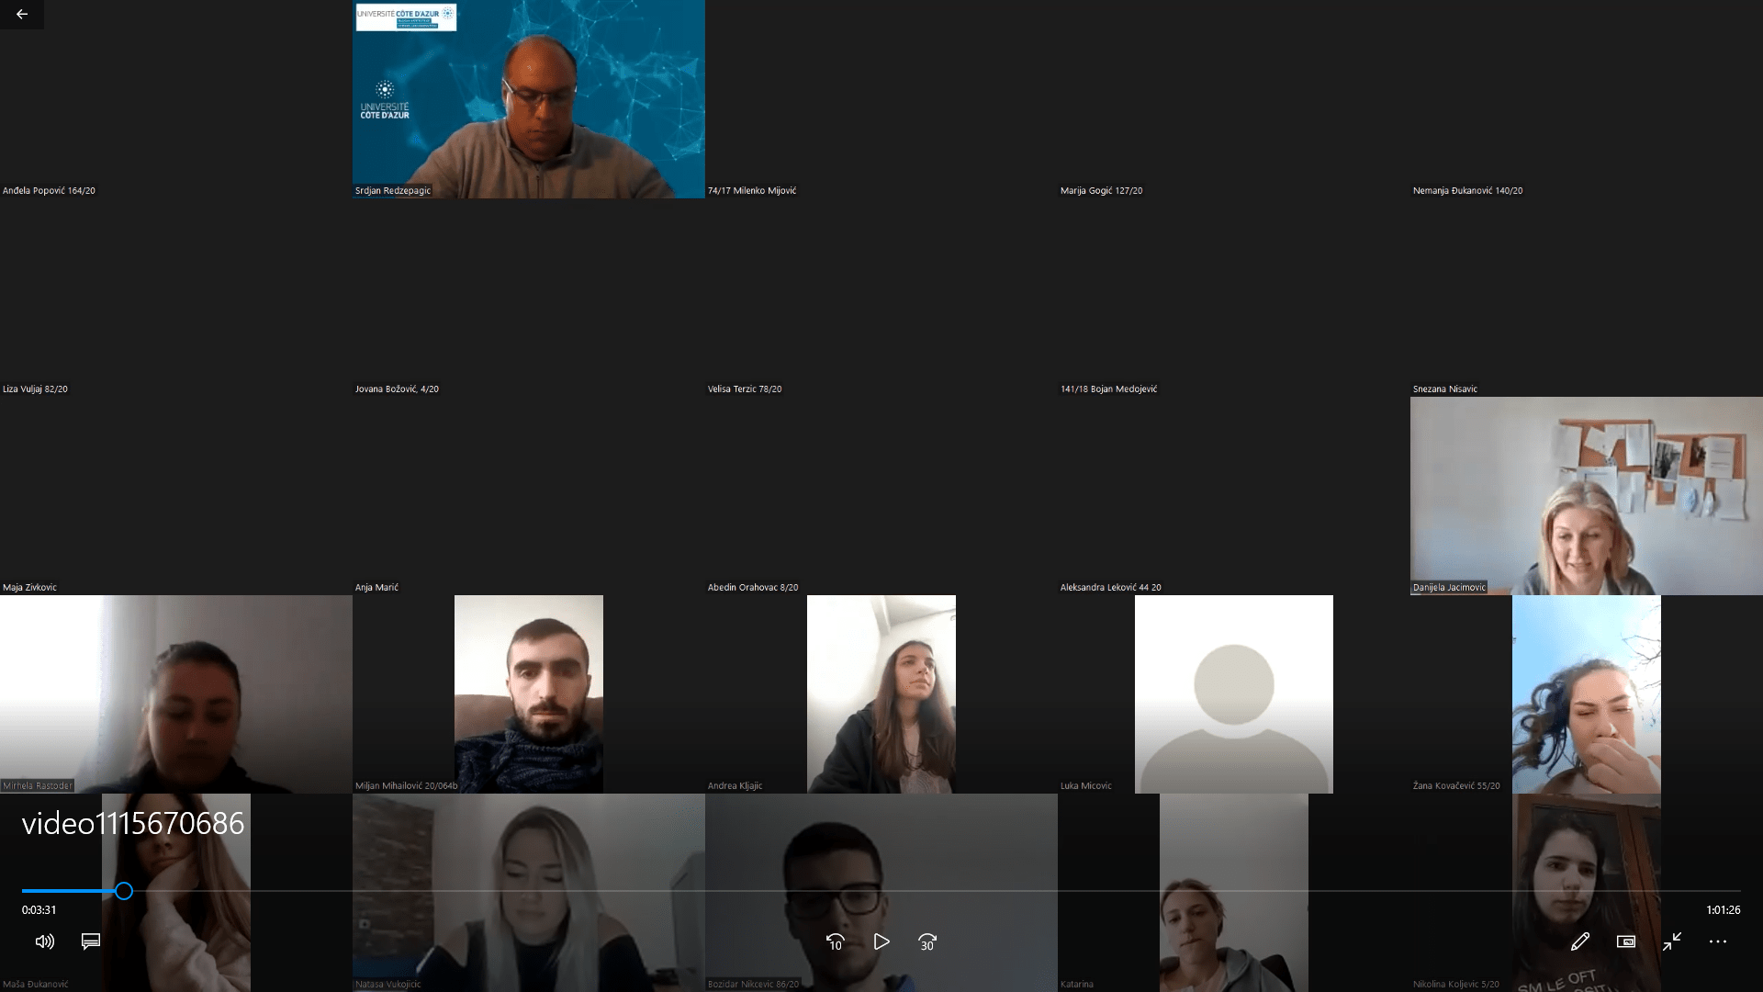This screenshot has height=992, width=1763.
Task: Select Nikolina Koljevic's video tile
Action: (1587, 893)
